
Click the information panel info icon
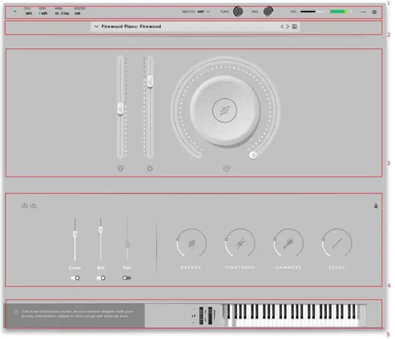(16, 312)
